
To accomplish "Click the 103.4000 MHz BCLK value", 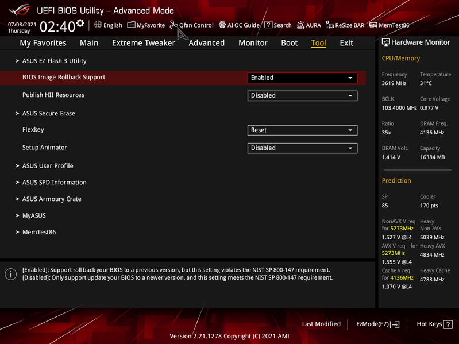I will (399, 107).
